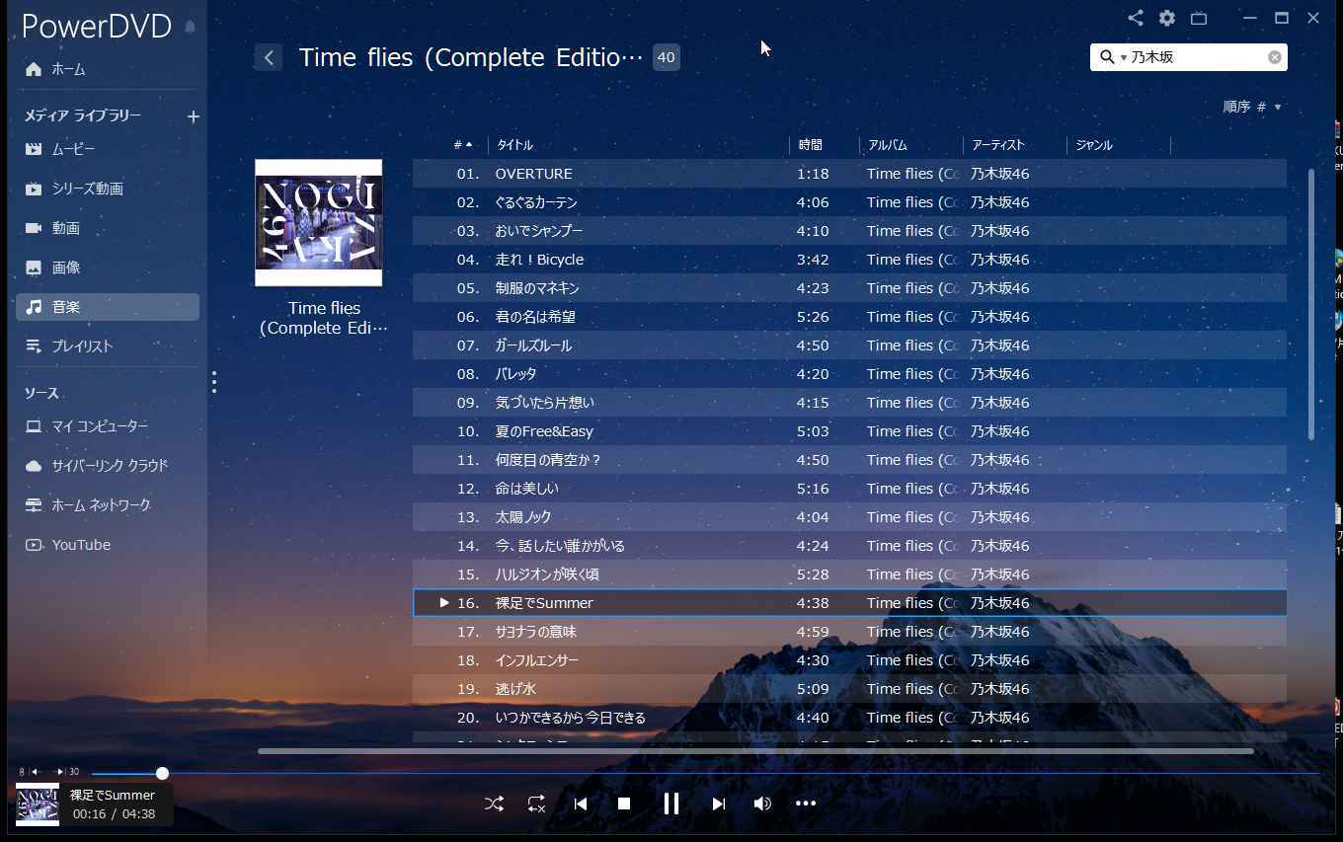Viewport: 1343px width, 842px height.
Task: Switch to TV mode icon
Action: coord(1199,18)
